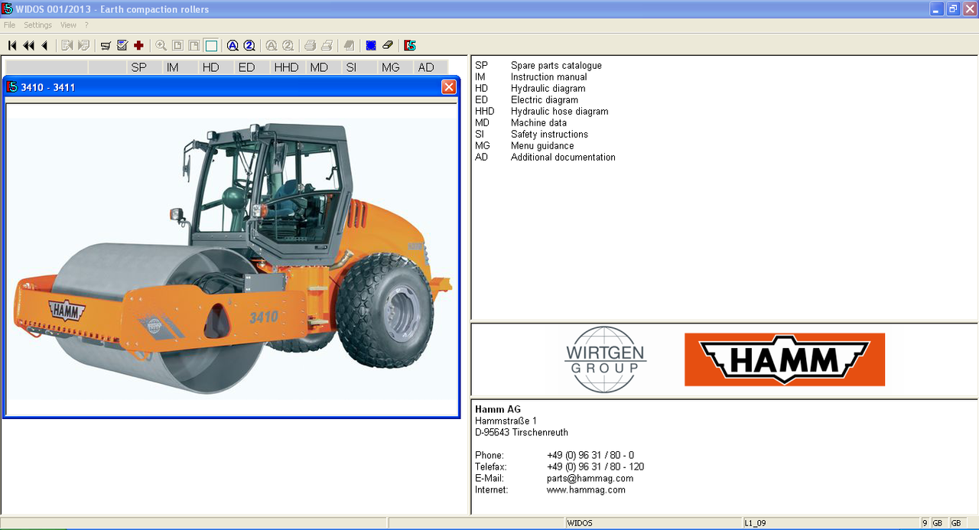979x530 pixels.
Task: Click the 'Hydraulic hose diagram' legend text
Action: click(x=560, y=112)
